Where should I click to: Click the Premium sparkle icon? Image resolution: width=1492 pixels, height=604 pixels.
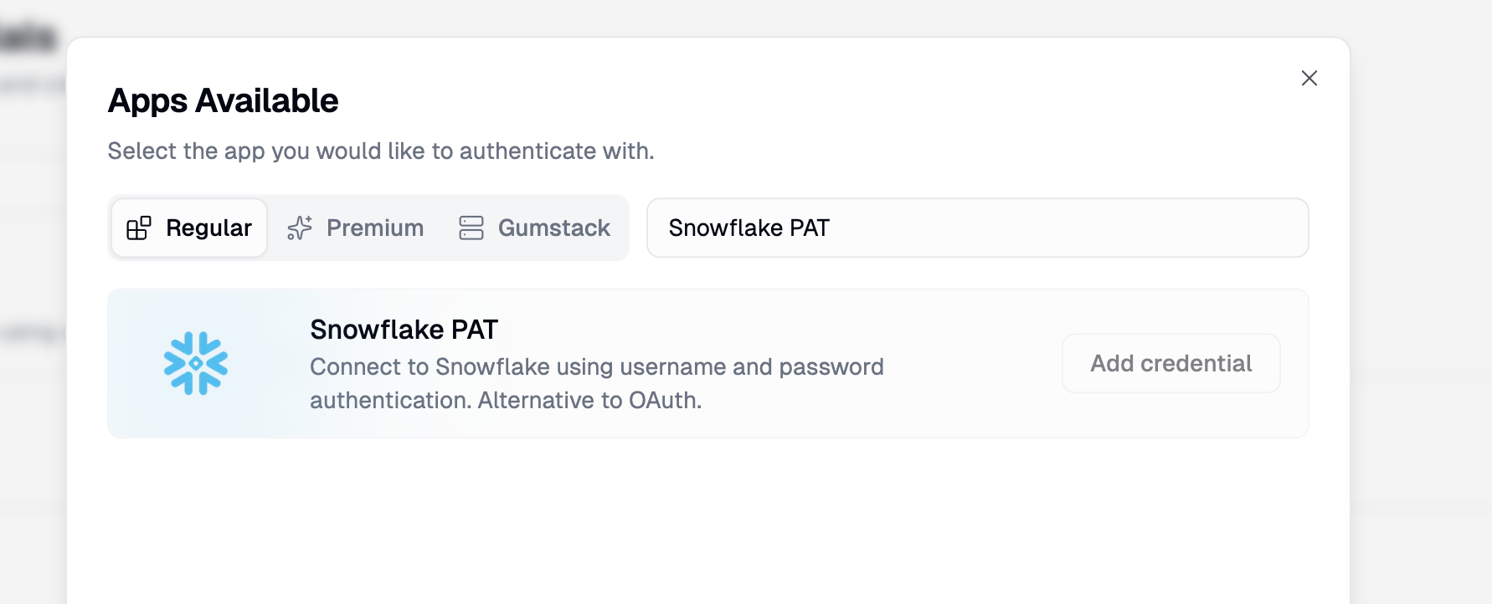pos(299,228)
